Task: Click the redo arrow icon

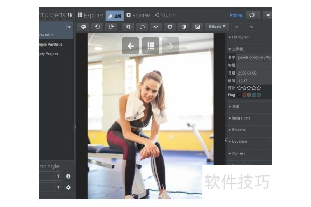Action: click(251, 27)
